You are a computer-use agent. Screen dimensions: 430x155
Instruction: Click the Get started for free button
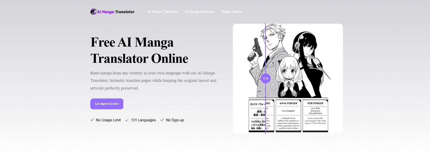107,104
